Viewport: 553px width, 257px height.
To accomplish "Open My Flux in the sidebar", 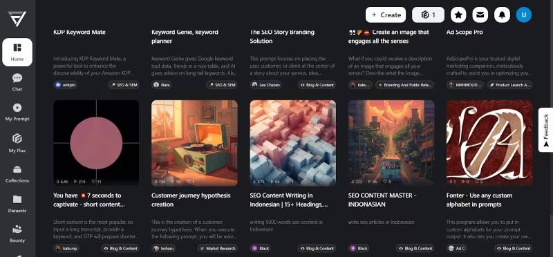I will click(17, 143).
